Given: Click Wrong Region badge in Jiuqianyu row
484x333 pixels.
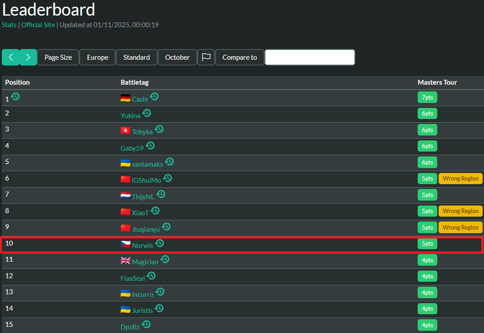Looking at the screenshot, I should coord(460,227).
